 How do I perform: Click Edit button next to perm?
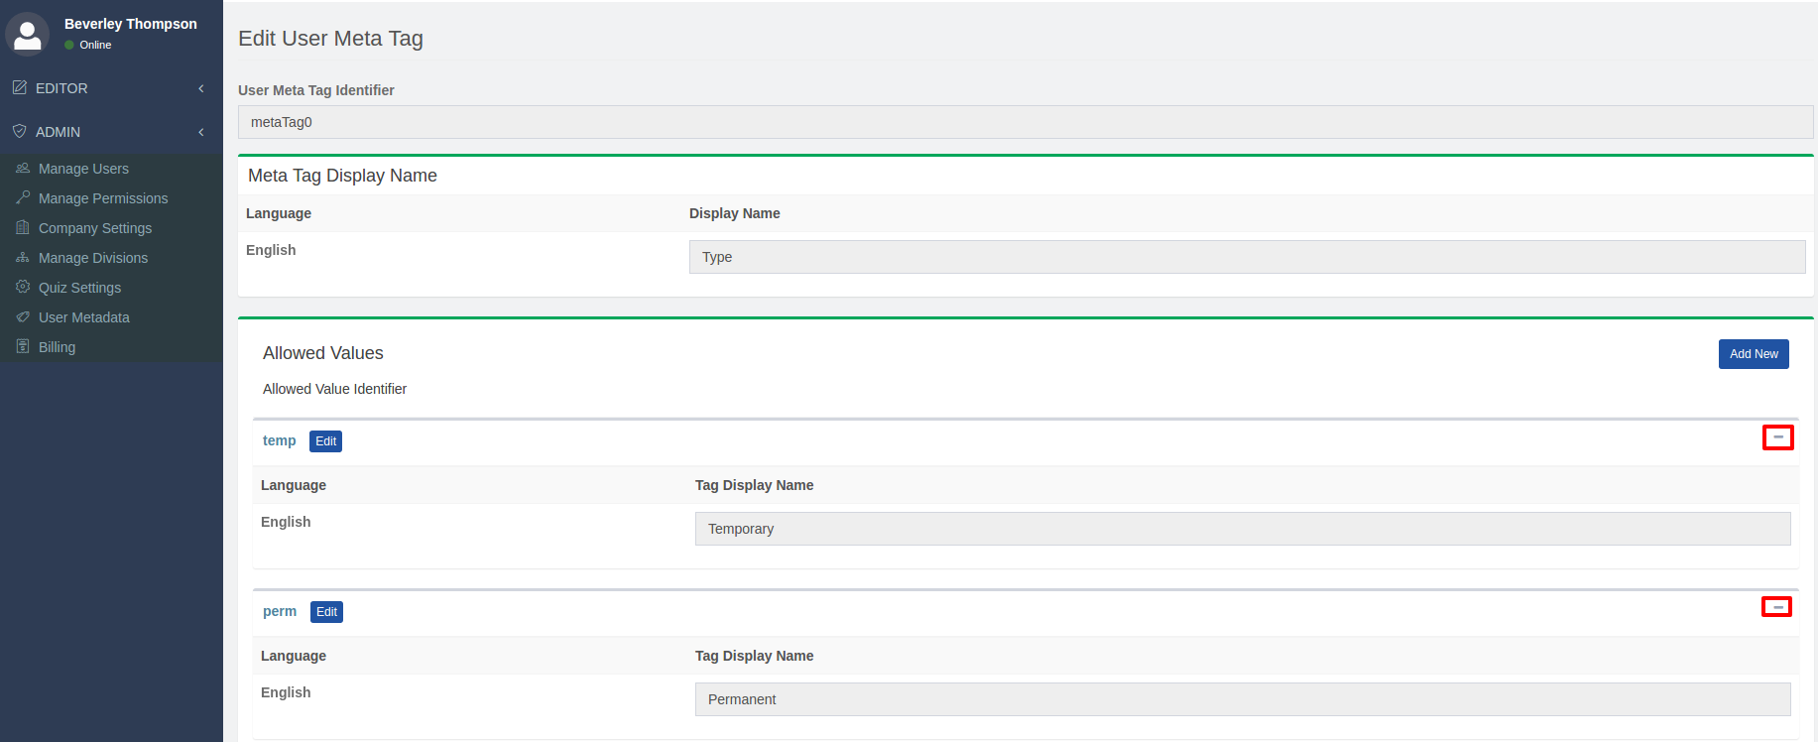point(326,612)
